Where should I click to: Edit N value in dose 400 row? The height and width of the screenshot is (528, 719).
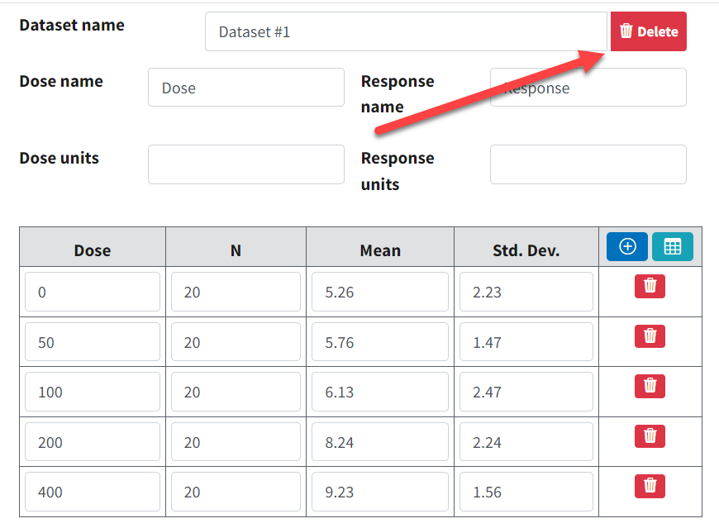point(236,492)
